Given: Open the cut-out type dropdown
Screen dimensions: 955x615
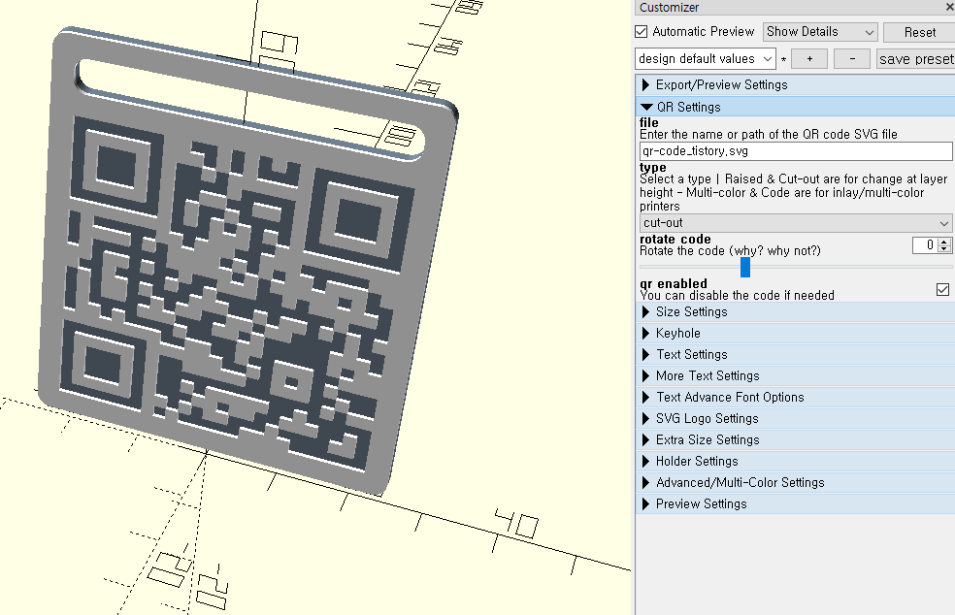Looking at the screenshot, I should (796, 223).
